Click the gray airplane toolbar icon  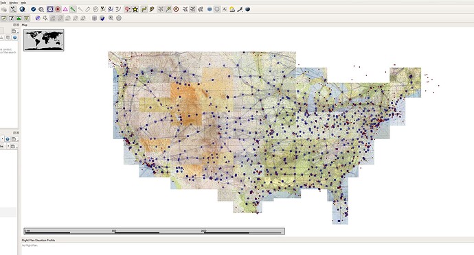(161, 10)
